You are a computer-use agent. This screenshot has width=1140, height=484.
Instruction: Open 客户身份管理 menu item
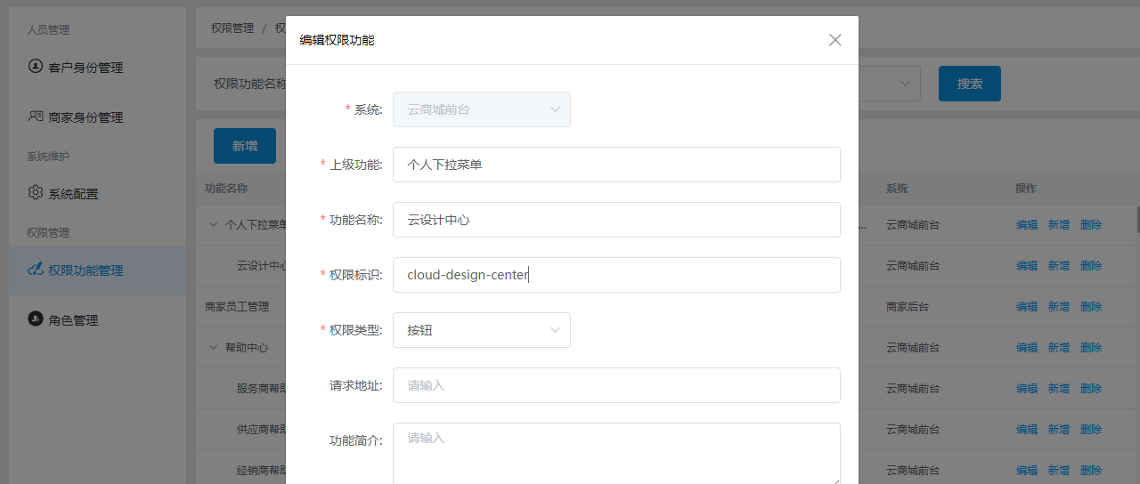coord(98,68)
